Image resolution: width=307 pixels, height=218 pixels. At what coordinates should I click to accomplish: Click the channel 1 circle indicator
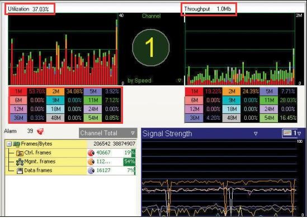coord(151,47)
